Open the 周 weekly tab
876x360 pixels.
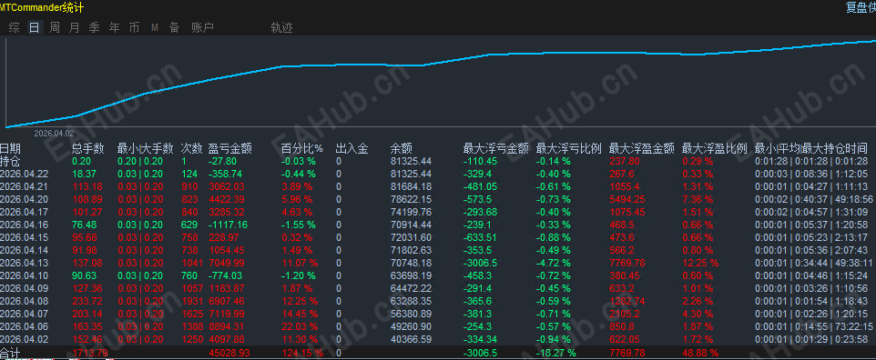[x=55, y=28]
